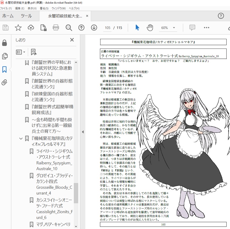Click the page title 機械果花珈琲店 header box
Image resolution: width=230 pixels, height=229 pixels.
coord(163,42)
